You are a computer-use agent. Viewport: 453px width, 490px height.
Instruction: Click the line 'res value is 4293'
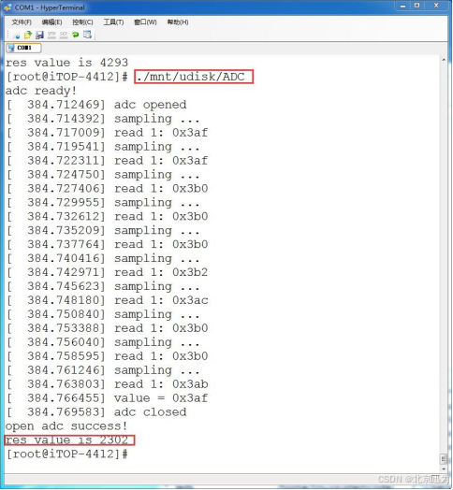click(67, 63)
